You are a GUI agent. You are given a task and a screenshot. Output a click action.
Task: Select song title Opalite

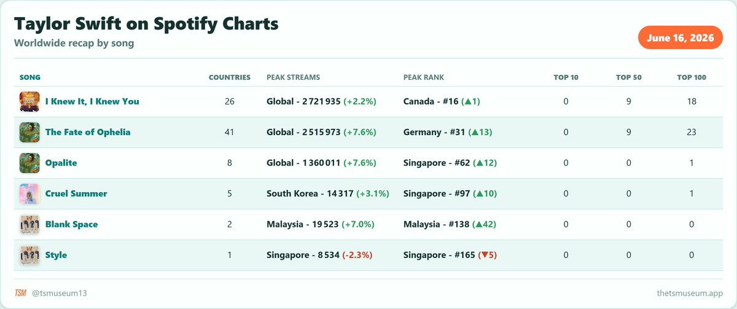coord(61,163)
